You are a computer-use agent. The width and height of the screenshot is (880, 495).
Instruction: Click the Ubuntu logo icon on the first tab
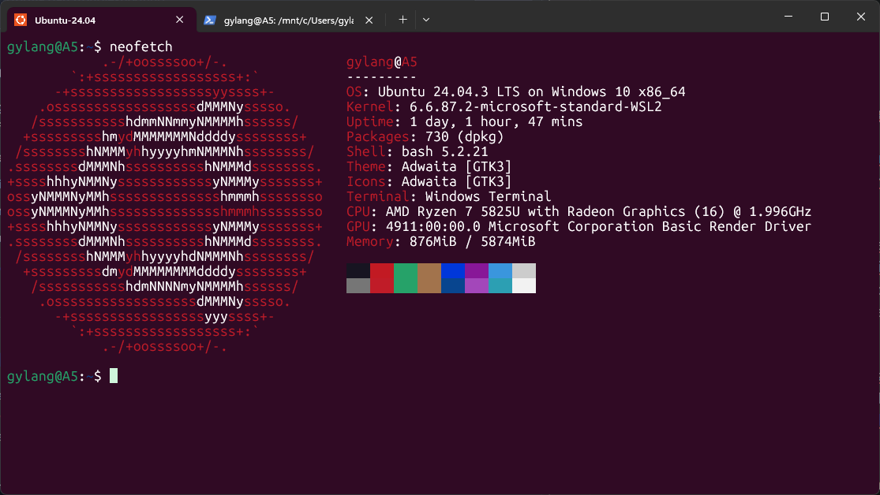(x=20, y=20)
